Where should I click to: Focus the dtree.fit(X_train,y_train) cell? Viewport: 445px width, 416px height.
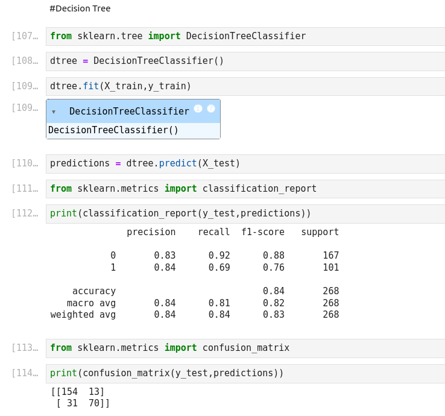click(241, 86)
